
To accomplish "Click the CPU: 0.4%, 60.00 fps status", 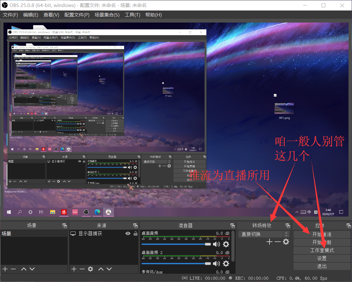I will click(x=302, y=278).
